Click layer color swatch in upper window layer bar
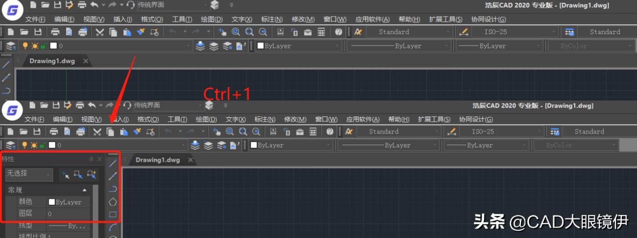 (x=53, y=46)
